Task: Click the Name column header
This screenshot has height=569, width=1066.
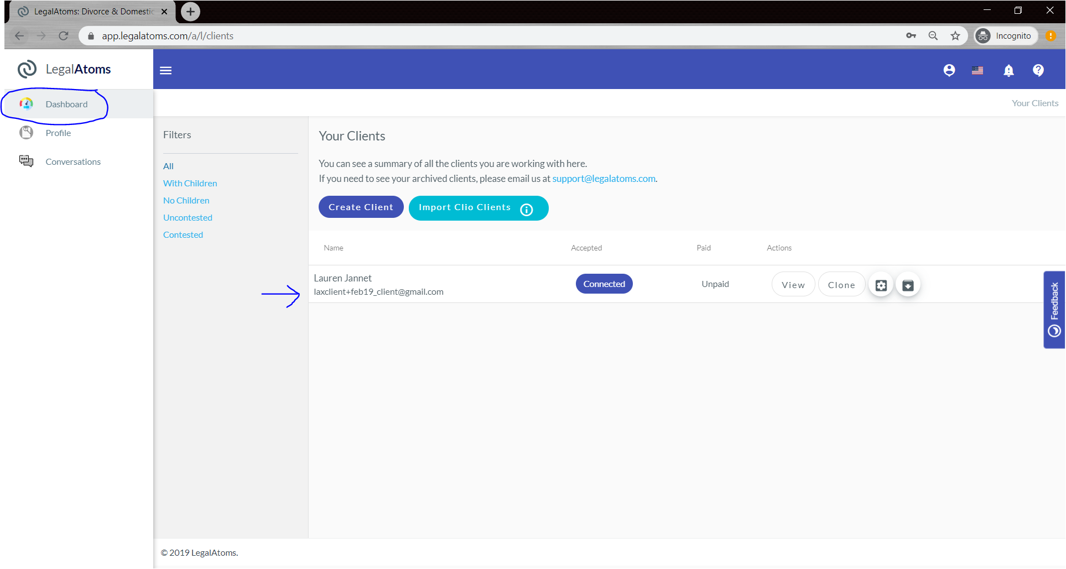Action: click(x=334, y=248)
